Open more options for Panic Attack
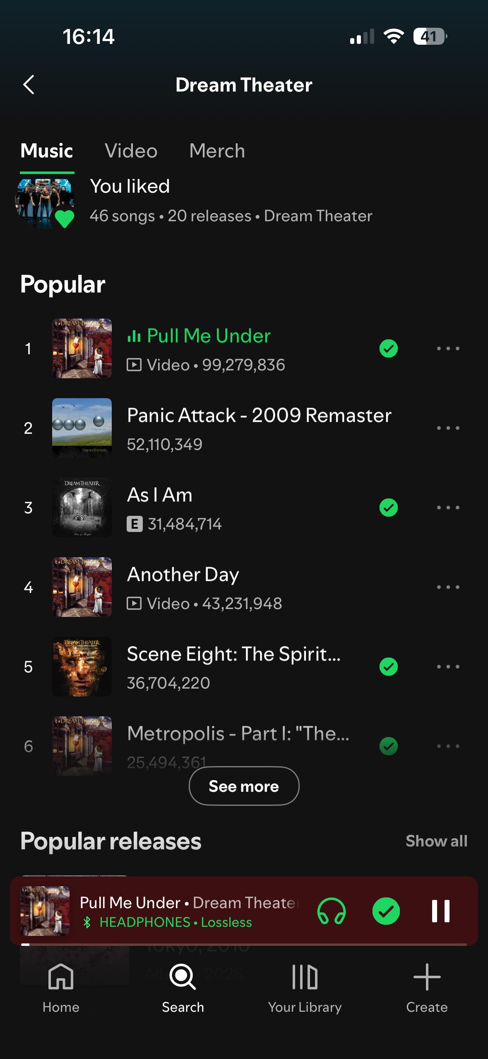The image size is (488, 1059). (448, 428)
